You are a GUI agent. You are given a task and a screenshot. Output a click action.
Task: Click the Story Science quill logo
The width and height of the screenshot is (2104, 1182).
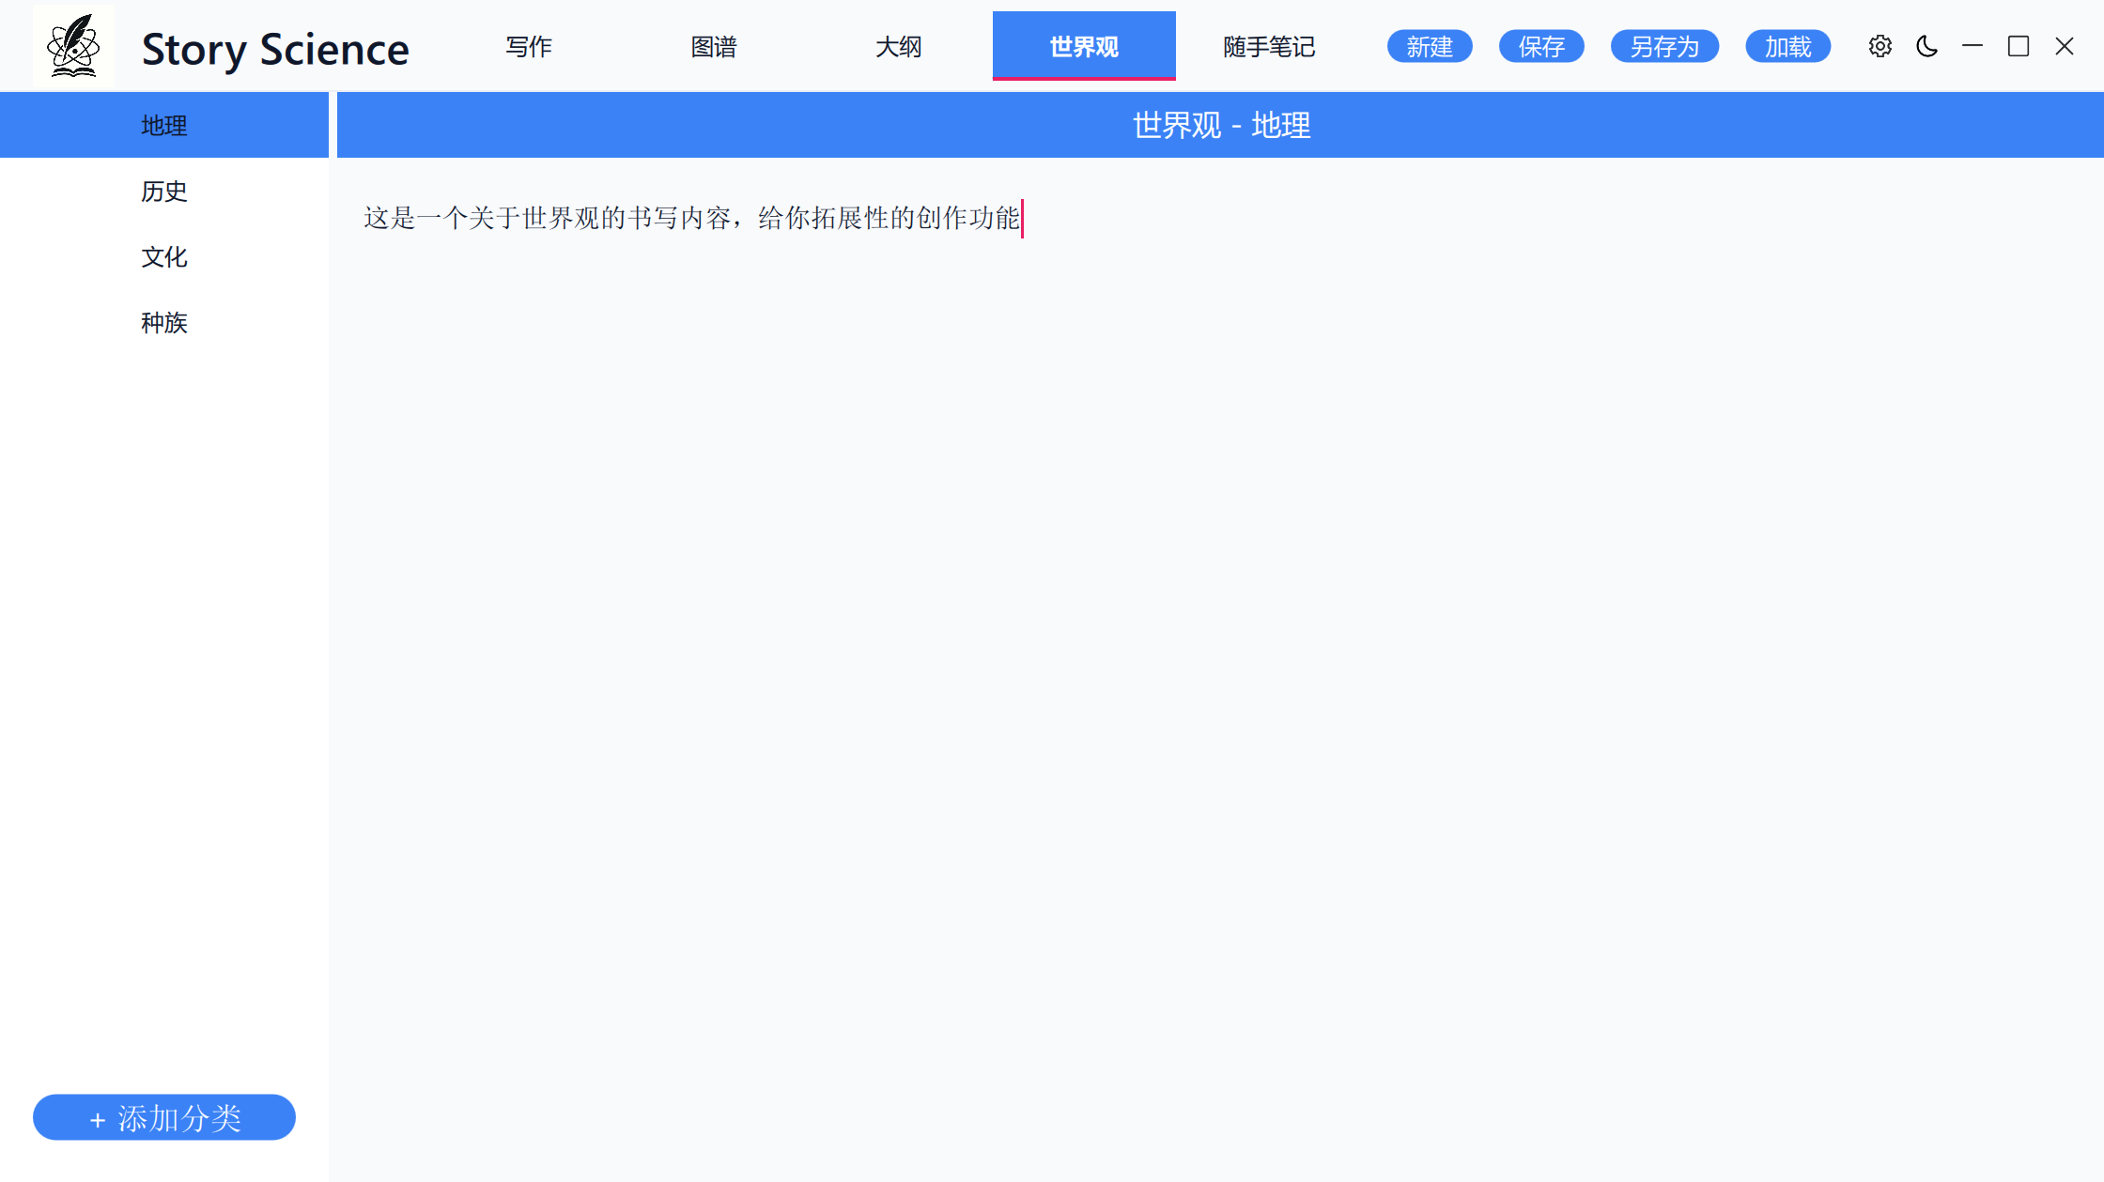[x=73, y=46]
